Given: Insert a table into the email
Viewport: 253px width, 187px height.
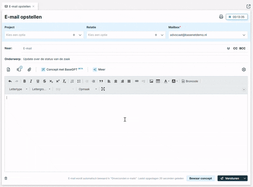Looking at the screenshot, I should click(158, 81).
